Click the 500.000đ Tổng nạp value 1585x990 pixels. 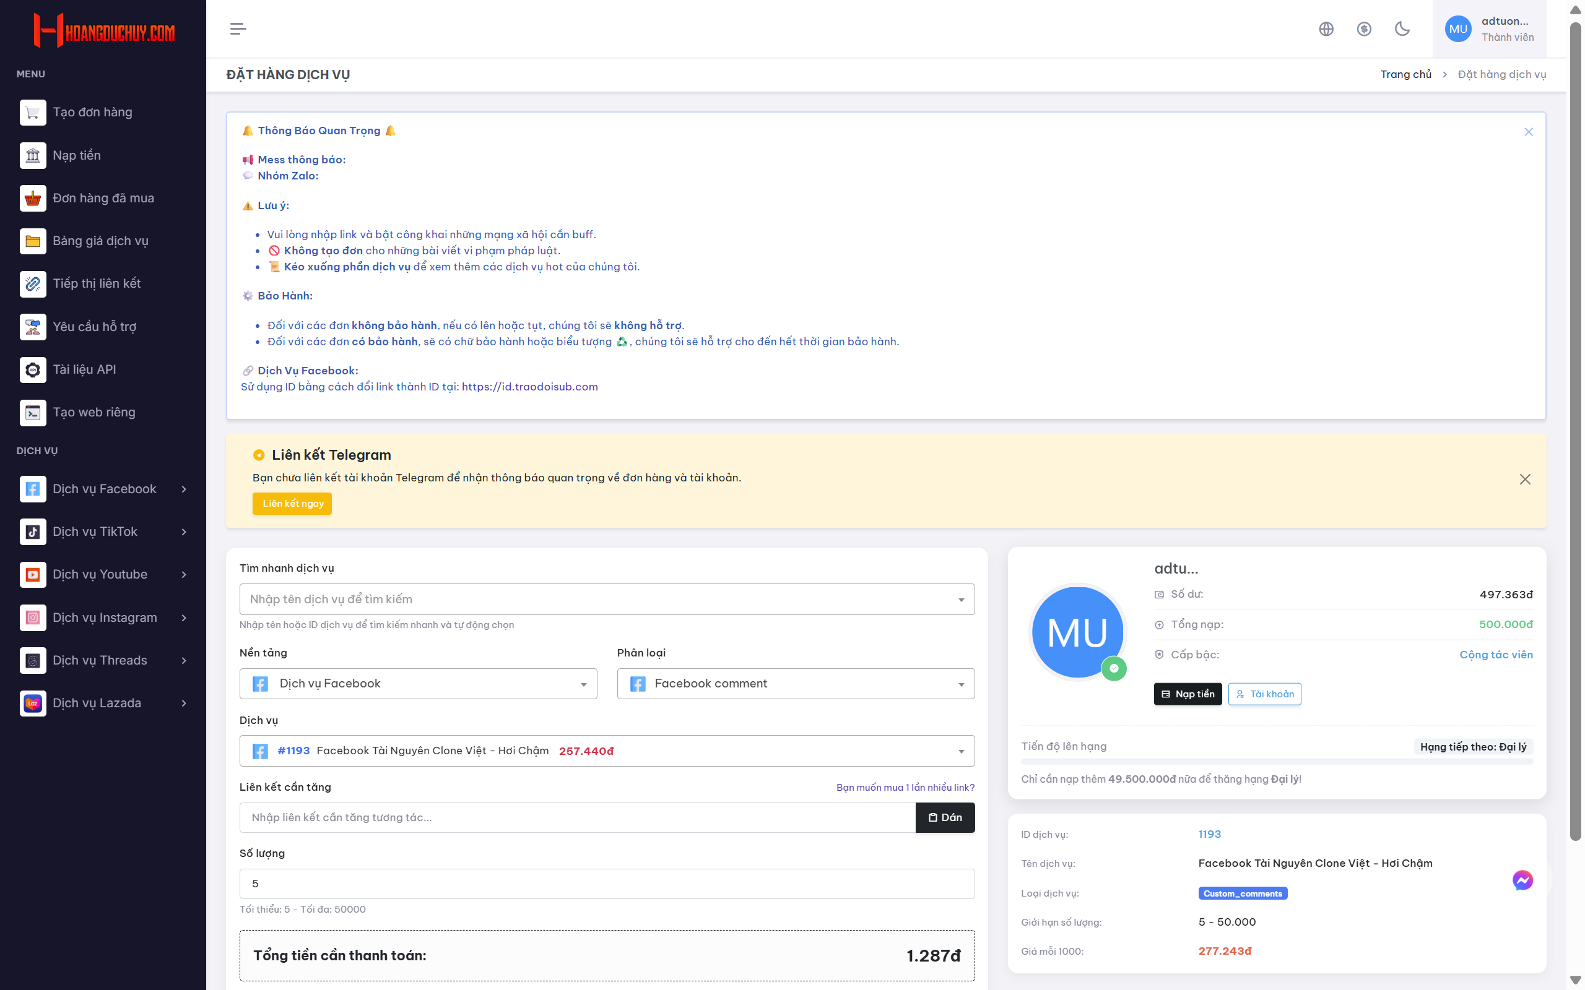tap(1506, 625)
